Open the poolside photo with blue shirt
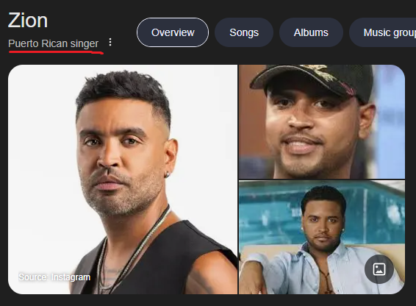This screenshot has width=416, height=306. click(x=322, y=238)
